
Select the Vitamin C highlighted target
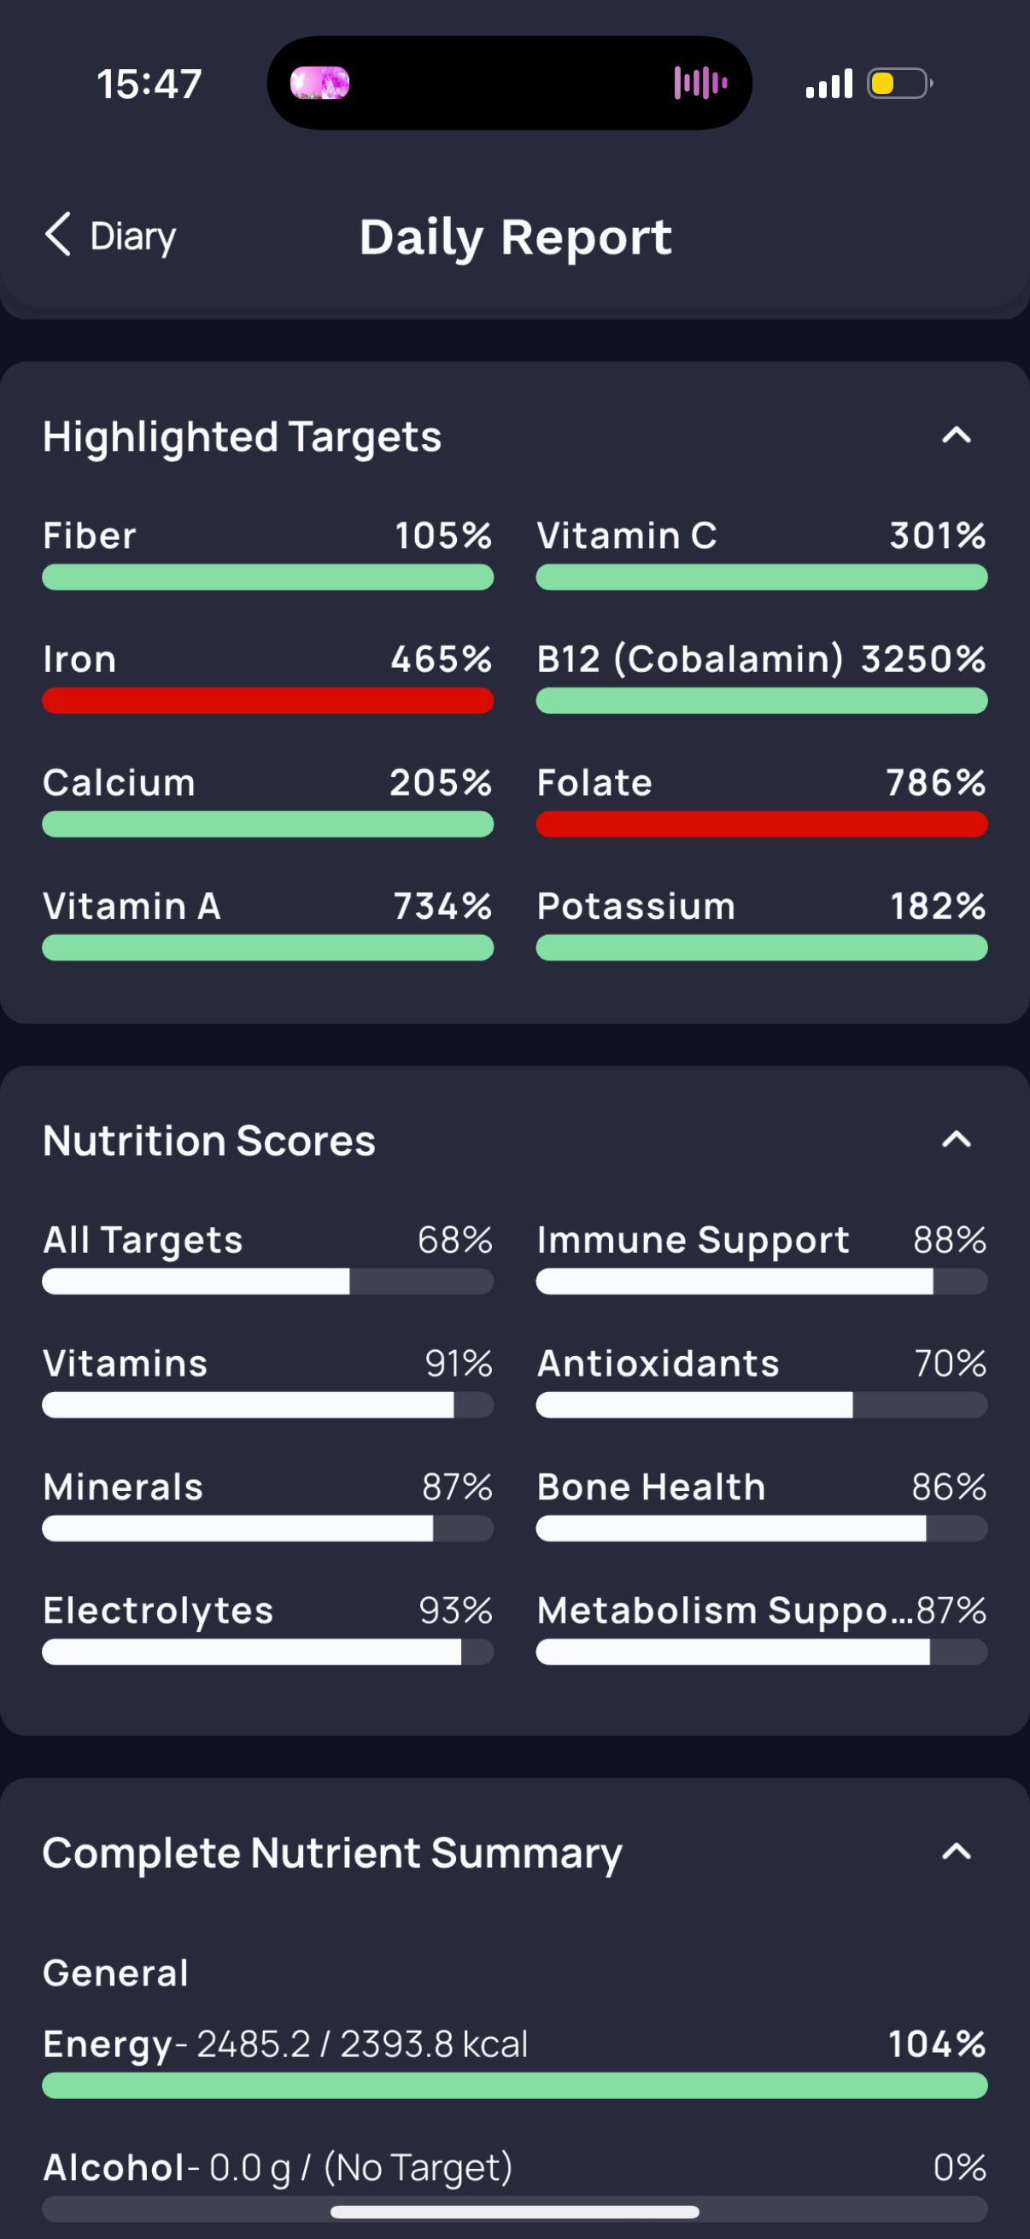pos(762,553)
